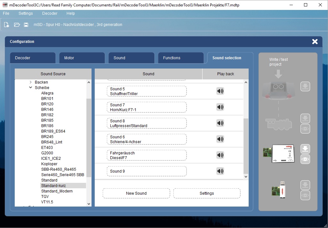Switch to the Motor tab
328x228 pixels.
click(x=82, y=58)
